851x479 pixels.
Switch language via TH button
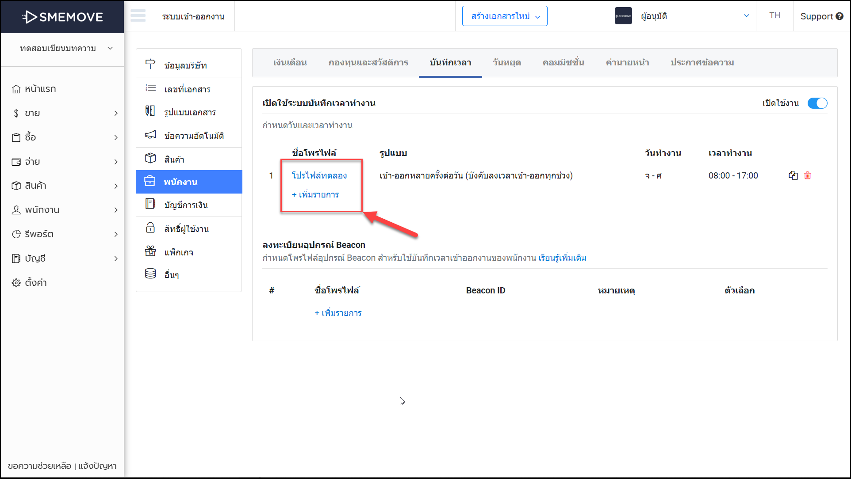coord(774,15)
